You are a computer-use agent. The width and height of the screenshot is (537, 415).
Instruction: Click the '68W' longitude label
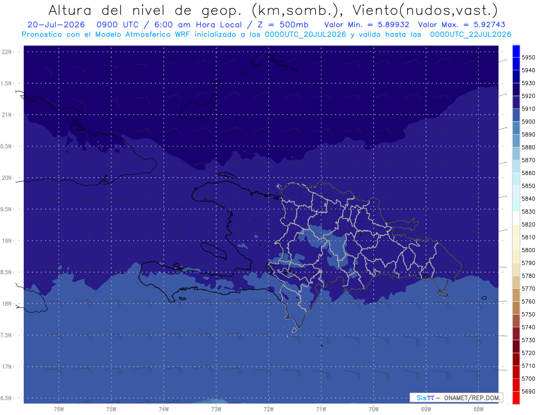(x=478, y=409)
